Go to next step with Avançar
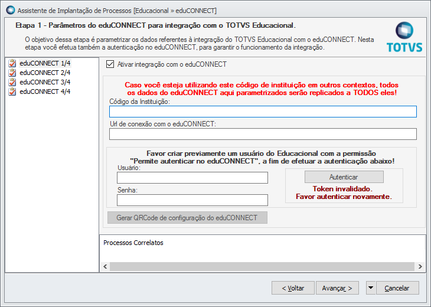The height and width of the screenshot is (307, 431). pyautogui.click(x=337, y=288)
